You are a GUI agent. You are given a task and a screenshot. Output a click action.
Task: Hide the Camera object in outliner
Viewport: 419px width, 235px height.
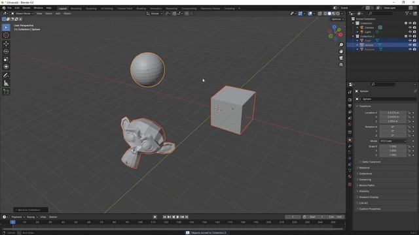pyautogui.click(x=410, y=27)
